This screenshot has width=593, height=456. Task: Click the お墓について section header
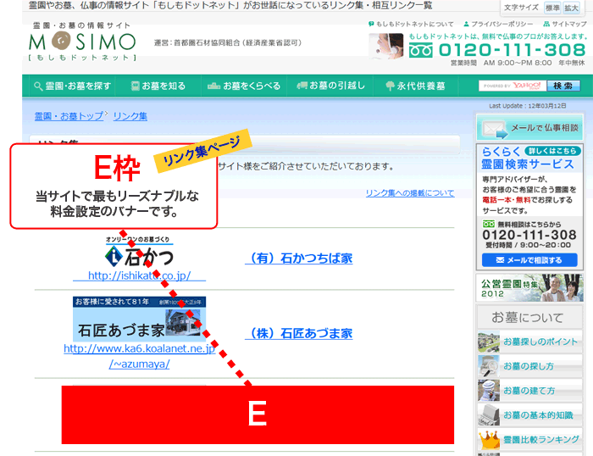529,317
